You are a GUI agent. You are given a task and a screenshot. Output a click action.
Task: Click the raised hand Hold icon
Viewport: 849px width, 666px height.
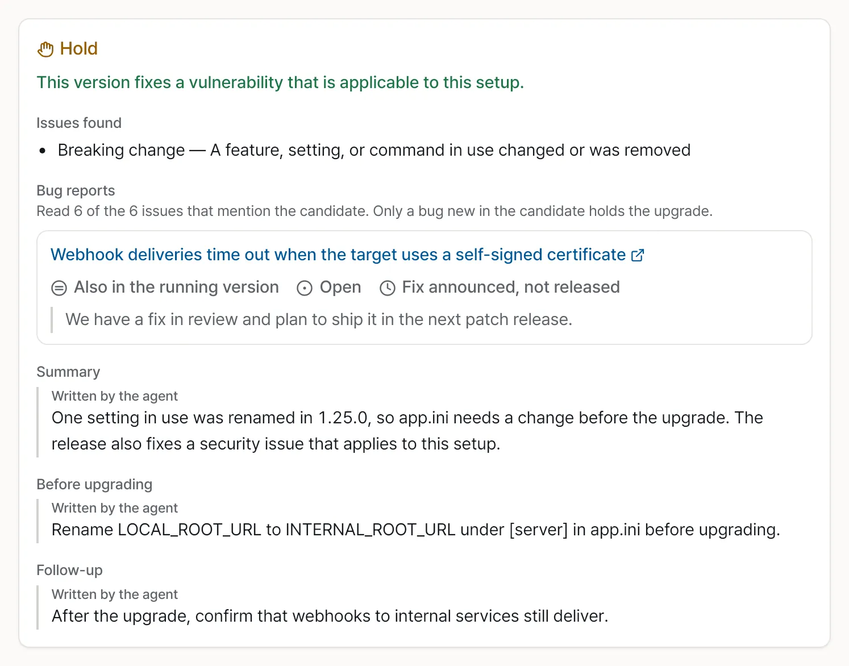tap(45, 49)
